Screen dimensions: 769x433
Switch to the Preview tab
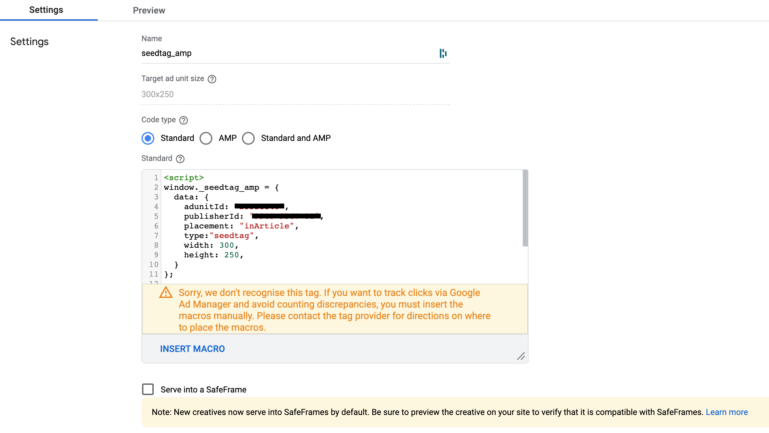coord(149,10)
